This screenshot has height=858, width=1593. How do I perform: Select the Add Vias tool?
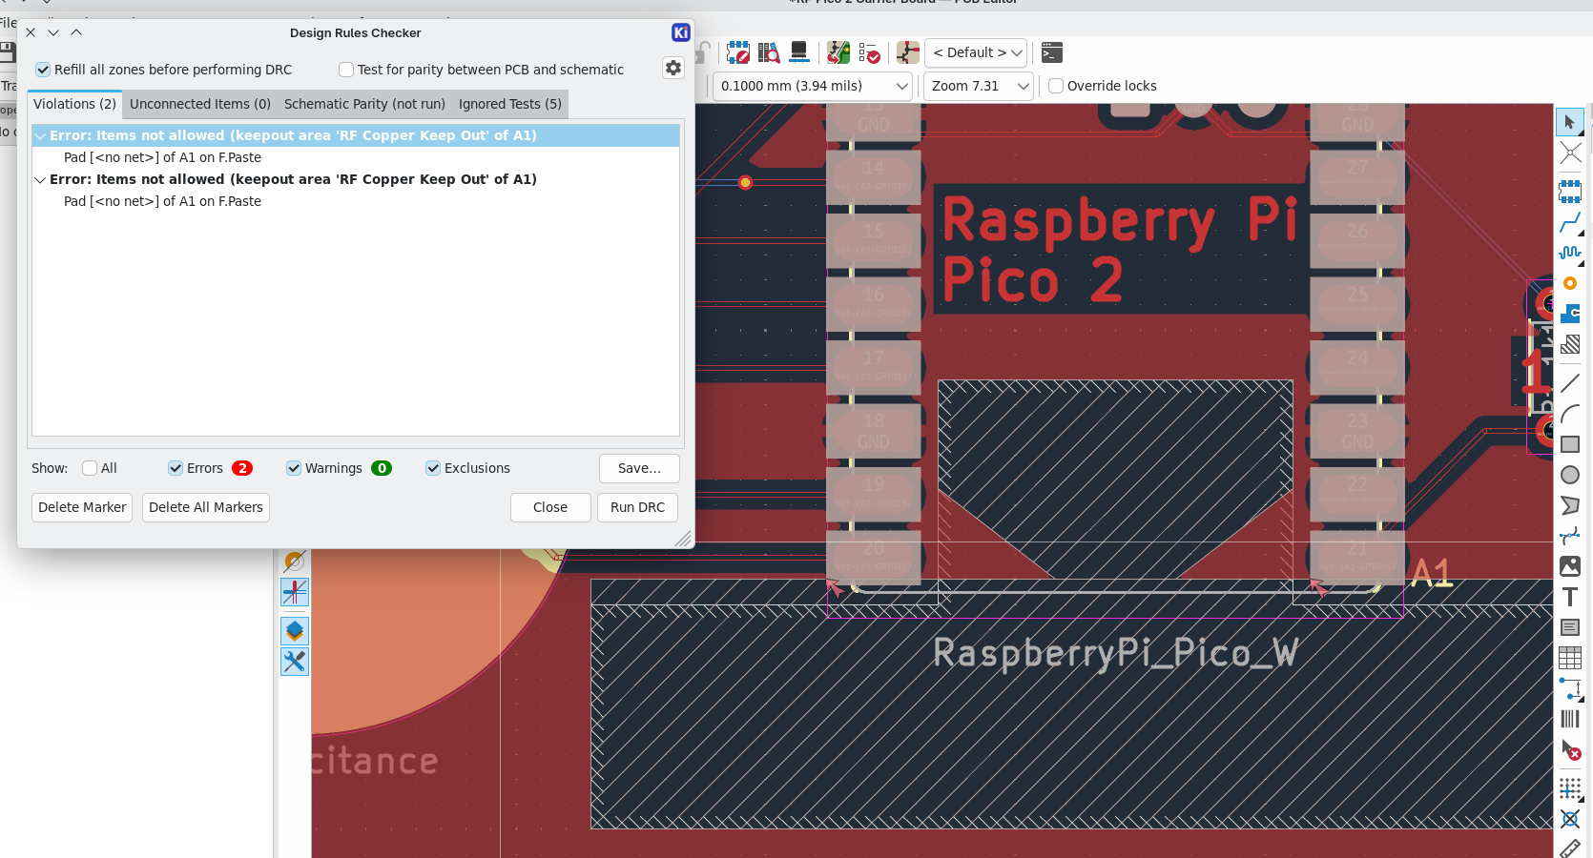1570,283
